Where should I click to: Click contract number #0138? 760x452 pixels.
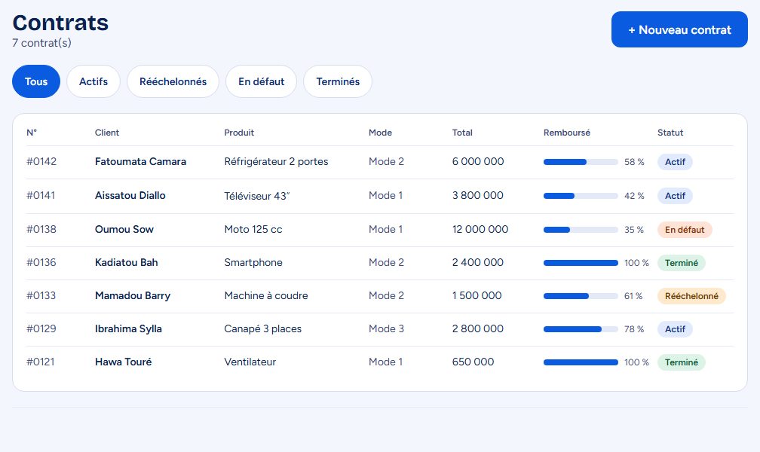(x=41, y=230)
